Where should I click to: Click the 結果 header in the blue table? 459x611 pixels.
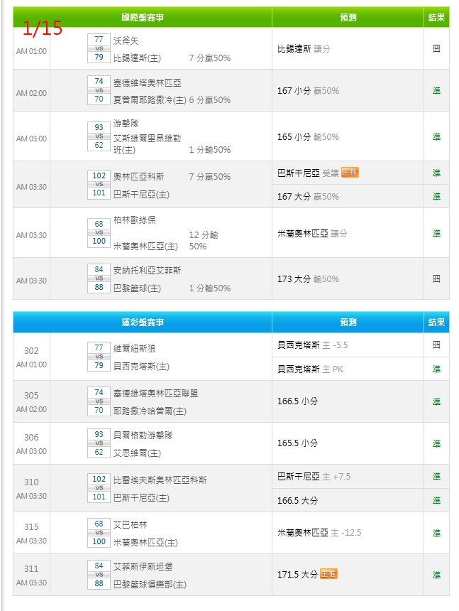pyautogui.click(x=436, y=323)
